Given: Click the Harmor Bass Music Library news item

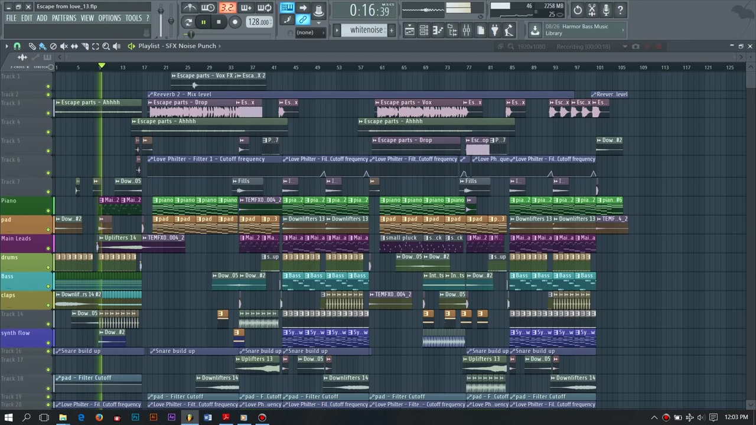Looking at the screenshot, I should click(x=576, y=30).
